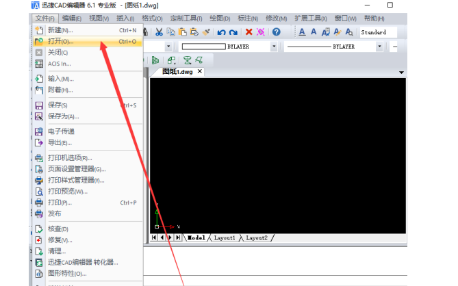Expand the BYLAYER color dropdown
The image size is (458, 286).
click(274, 47)
